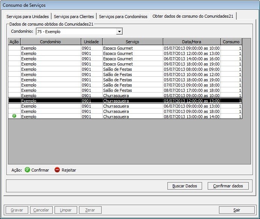Click the Data/Hora column header
Image resolution: width=260 pixels, height=219 pixels.
point(192,42)
